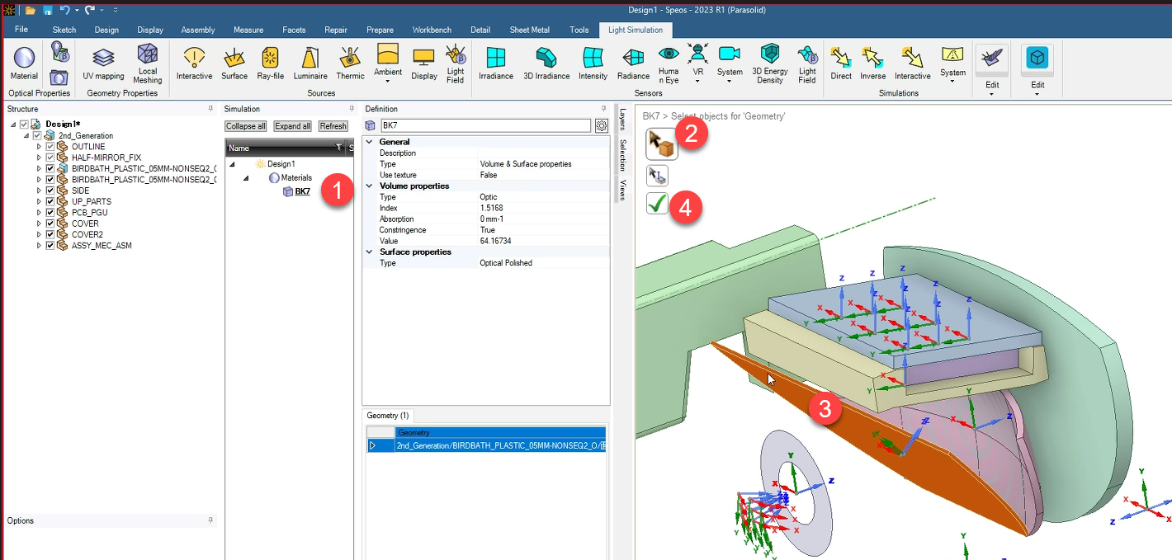
Task: Expand the UP_PARTS tree node
Action: 39,201
